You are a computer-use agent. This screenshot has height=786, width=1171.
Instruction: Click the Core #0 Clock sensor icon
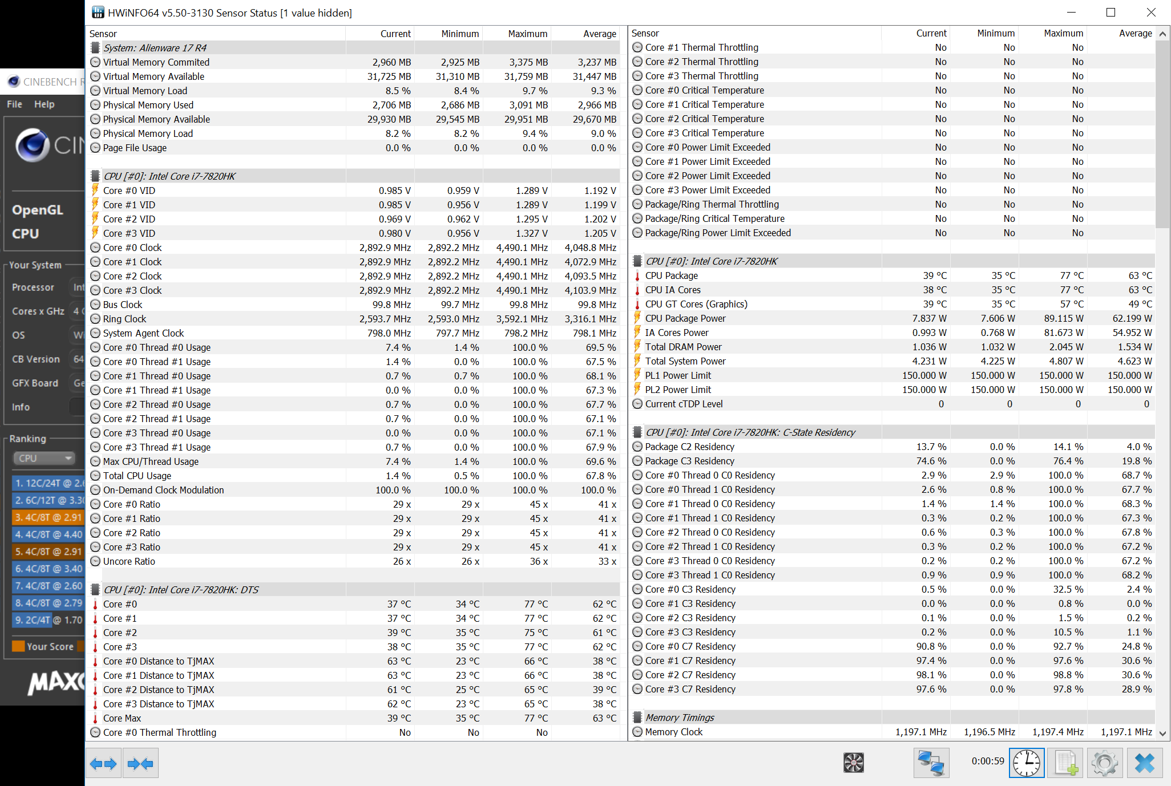(95, 248)
